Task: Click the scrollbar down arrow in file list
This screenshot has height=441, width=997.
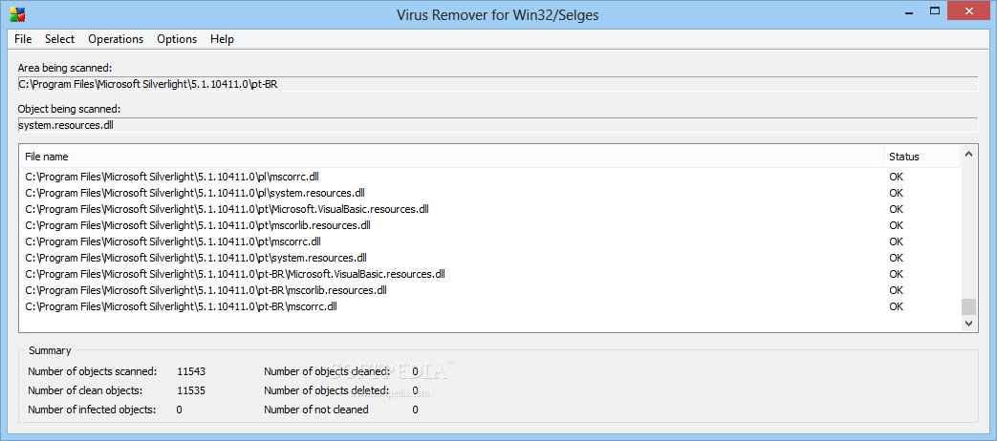Action: [967, 323]
